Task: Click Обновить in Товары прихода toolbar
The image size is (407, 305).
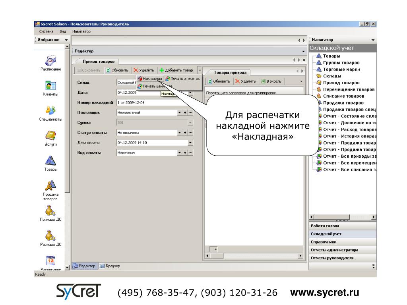Action: 219,81
